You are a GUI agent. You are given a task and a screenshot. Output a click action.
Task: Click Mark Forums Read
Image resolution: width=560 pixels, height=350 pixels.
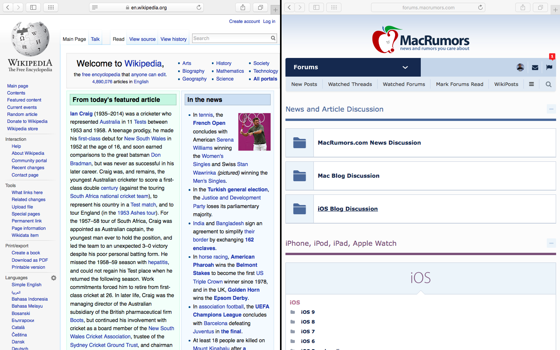(x=460, y=84)
